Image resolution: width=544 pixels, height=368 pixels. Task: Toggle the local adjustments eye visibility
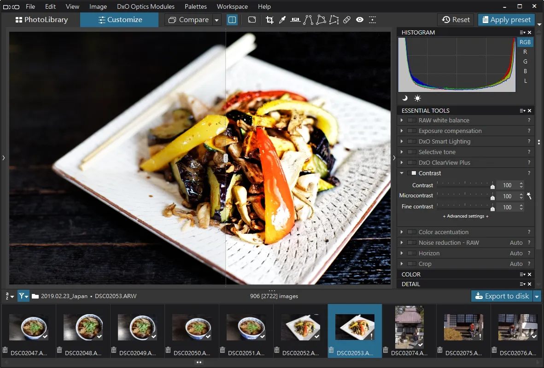(x=360, y=20)
